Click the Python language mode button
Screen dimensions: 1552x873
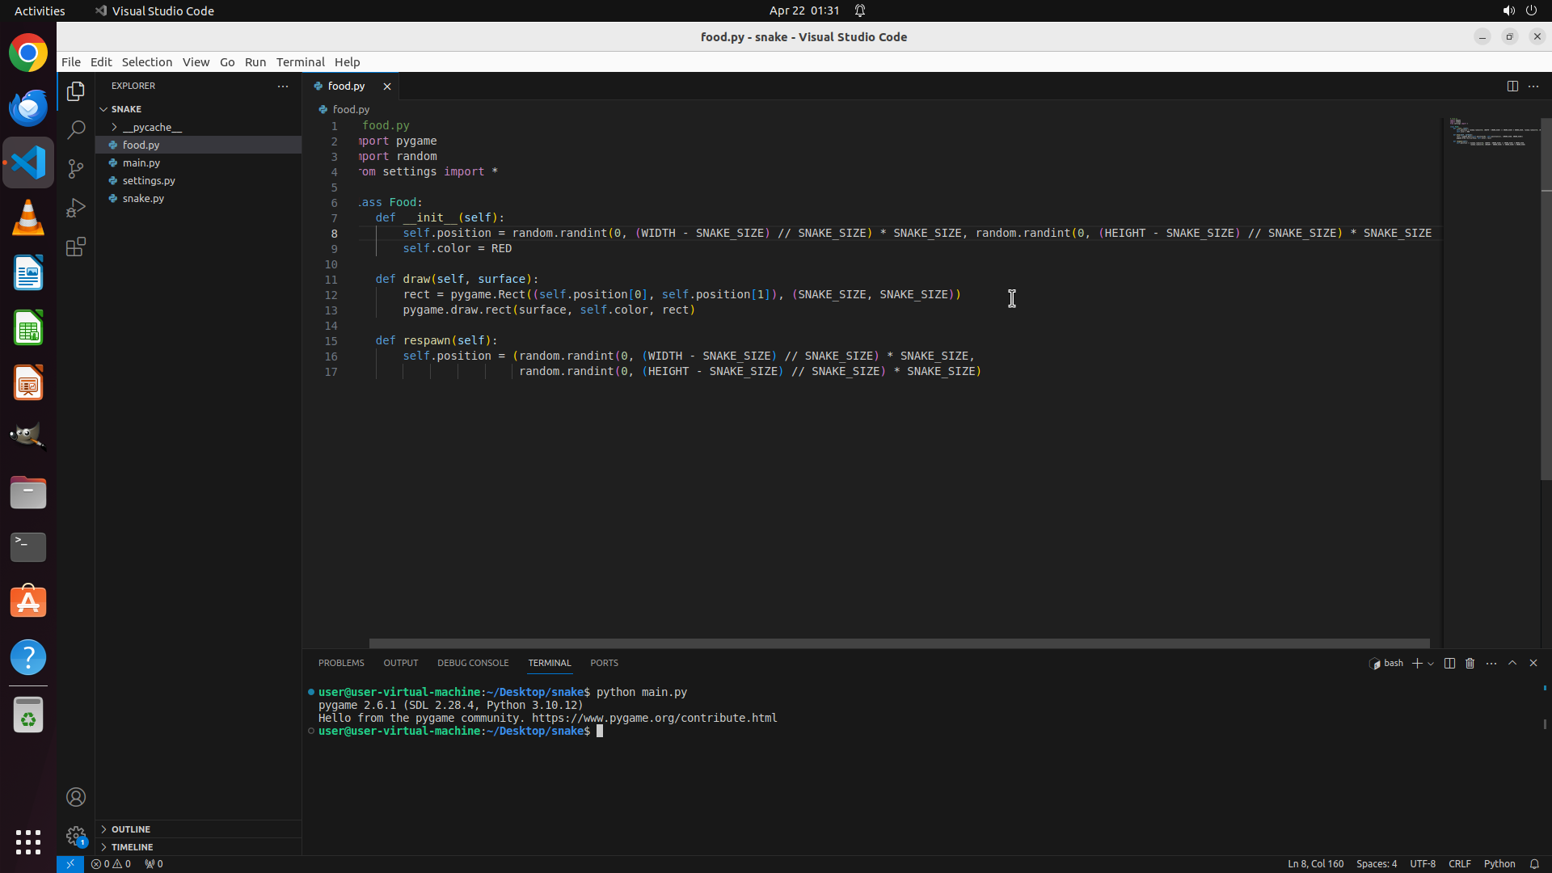pos(1499,863)
